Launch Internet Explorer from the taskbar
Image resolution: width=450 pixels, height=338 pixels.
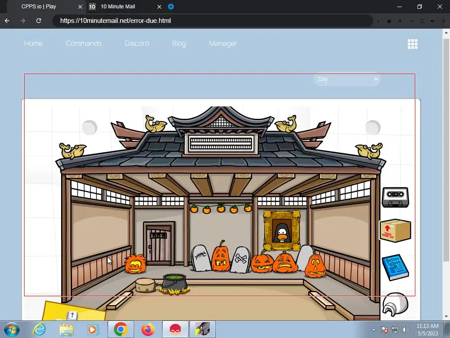pos(39,329)
